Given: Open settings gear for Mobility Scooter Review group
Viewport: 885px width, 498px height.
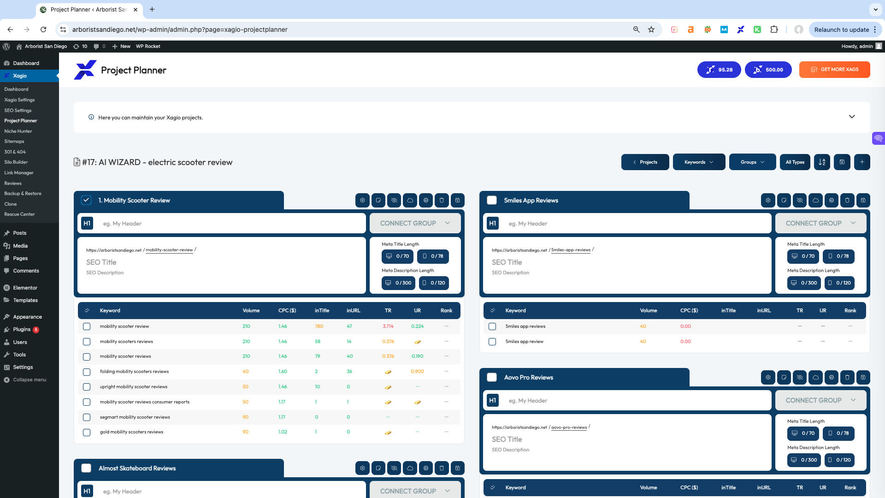Looking at the screenshot, I should [x=362, y=201].
